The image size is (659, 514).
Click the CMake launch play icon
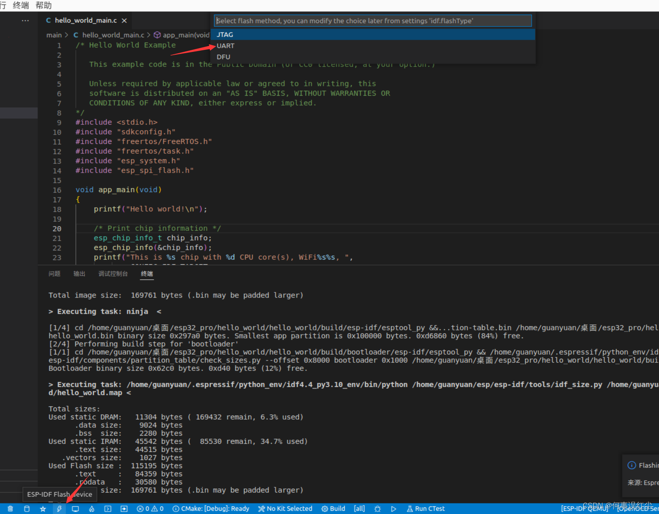tap(393, 509)
